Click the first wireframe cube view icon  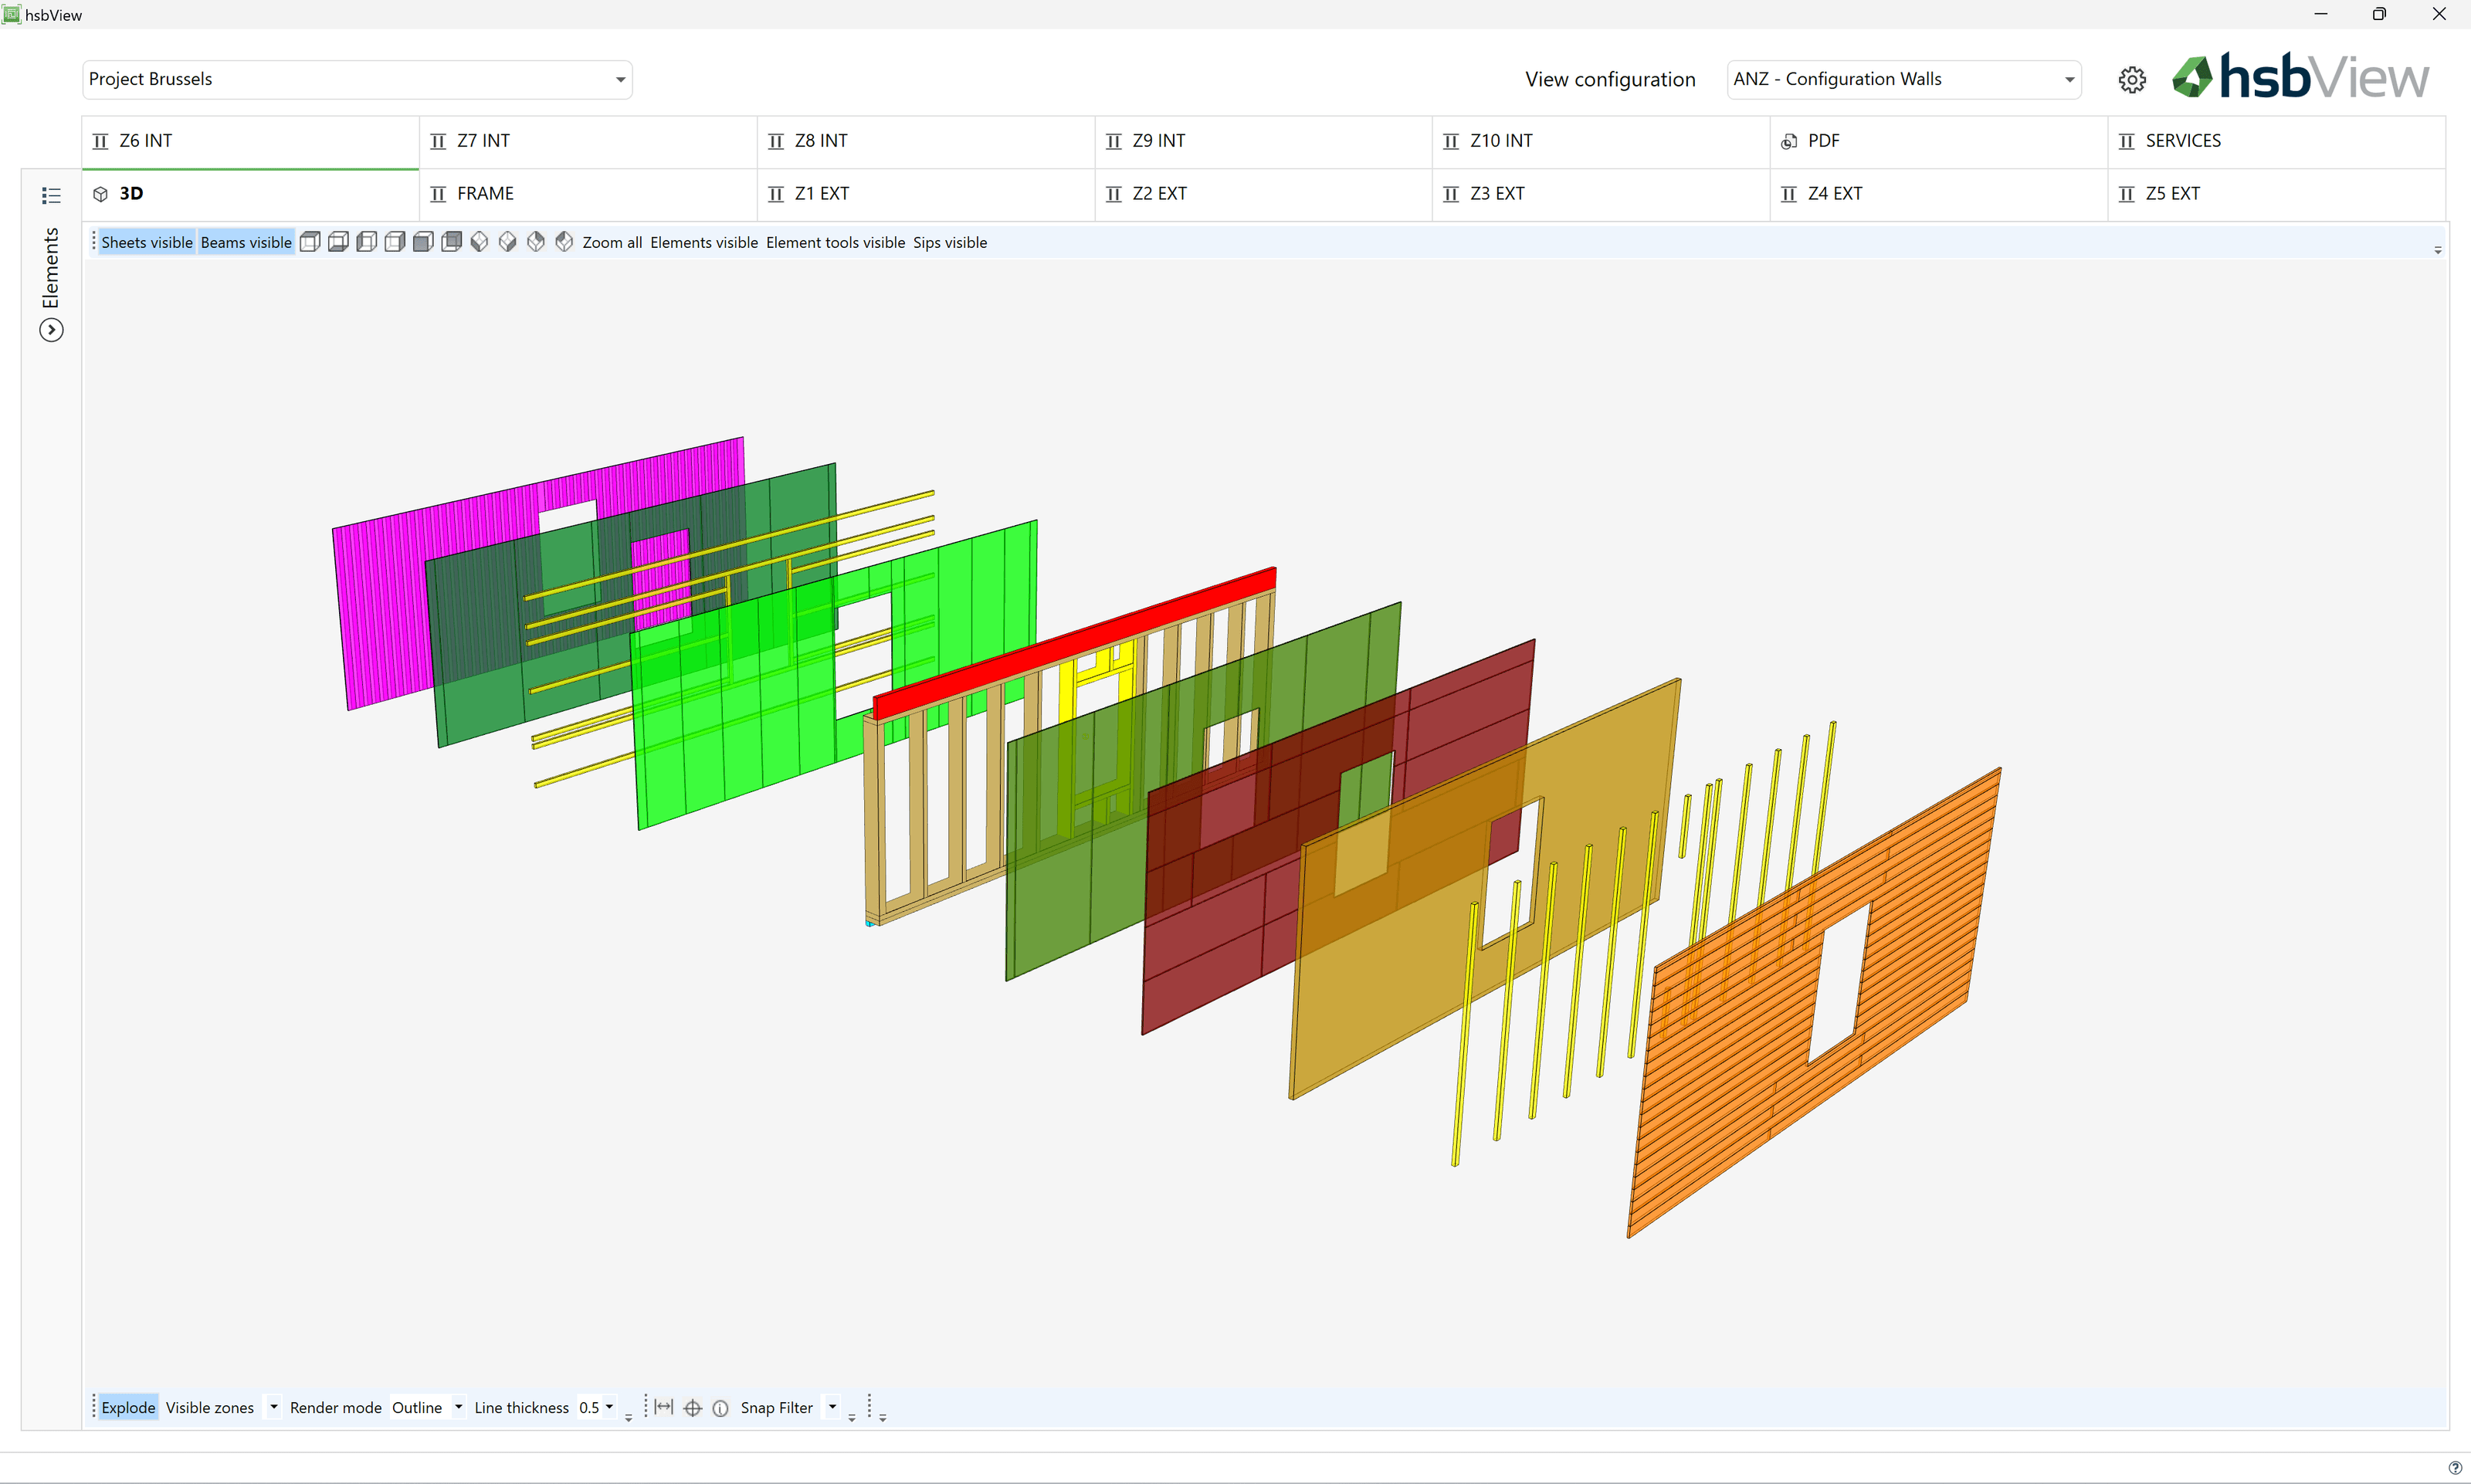click(x=310, y=242)
